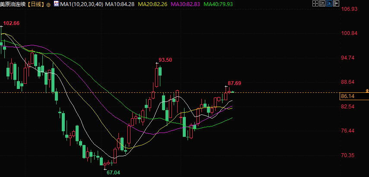Click the 100.84 axis price
Viewport: 369px width, 177px height.
tap(349, 33)
